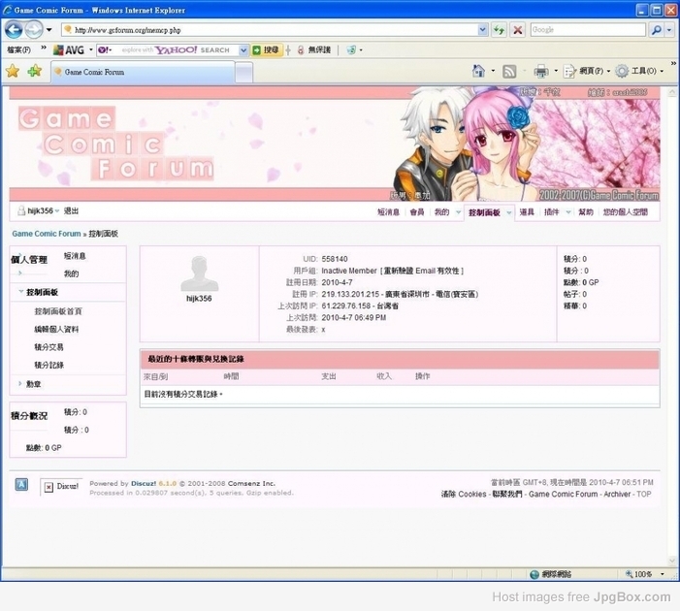Click the AVG toolbar logo
This screenshot has height=611, width=680.
69,49
